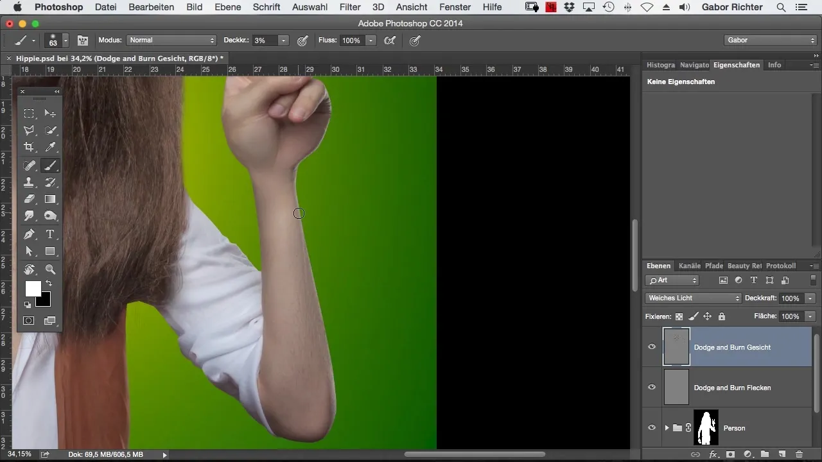This screenshot has width=822, height=462.
Task: Select the Brush tool in toolbox
Action: coord(50,166)
